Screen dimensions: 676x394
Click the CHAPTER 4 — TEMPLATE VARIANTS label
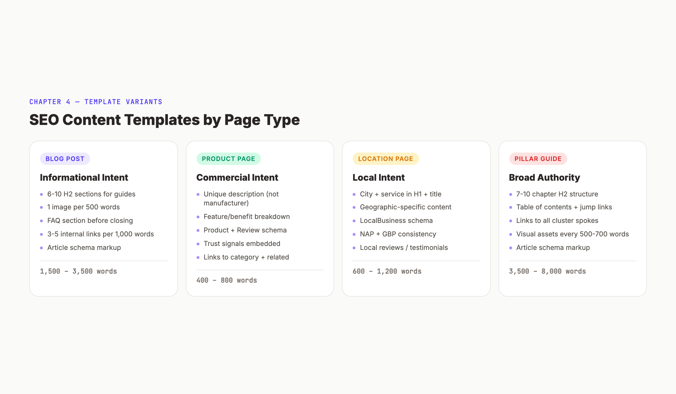coord(96,102)
